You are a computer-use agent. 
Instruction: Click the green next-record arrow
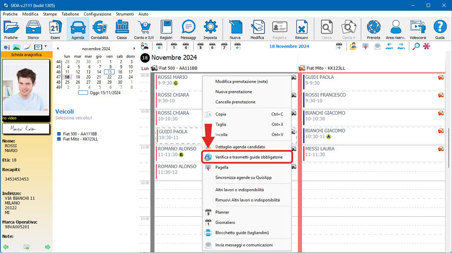click(48, 246)
